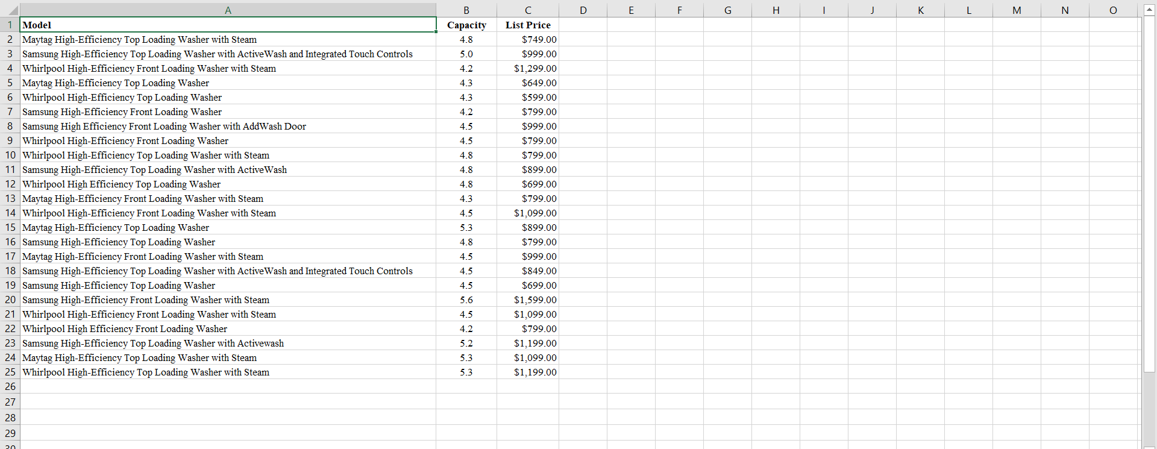Click the "Capacity" header cell

pyautogui.click(x=466, y=25)
